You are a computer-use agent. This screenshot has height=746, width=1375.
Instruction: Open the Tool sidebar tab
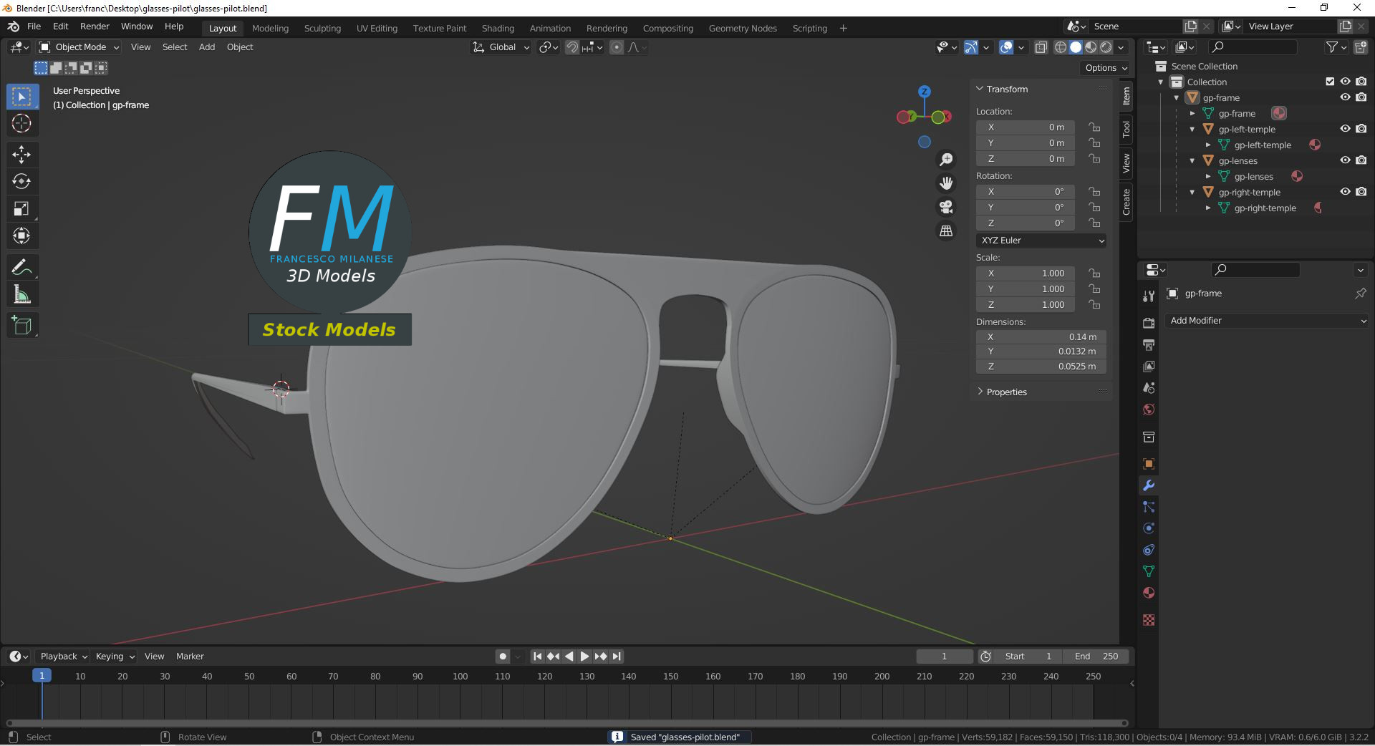(1126, 129)
